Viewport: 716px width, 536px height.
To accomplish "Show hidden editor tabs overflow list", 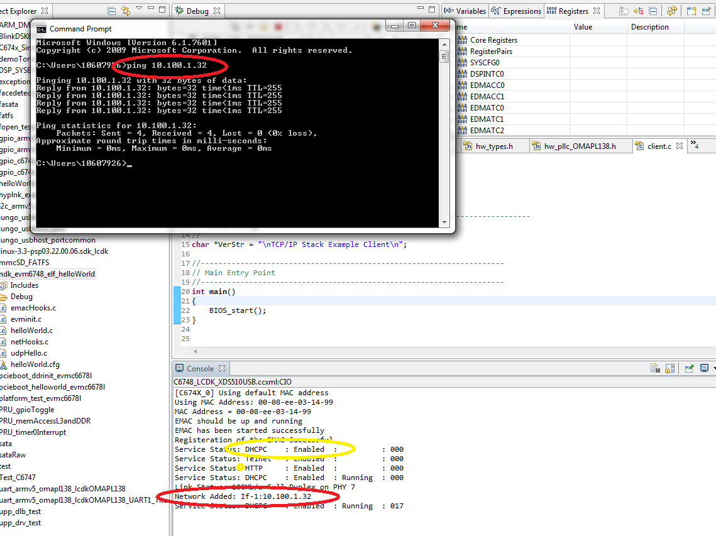I will [694, 145].
